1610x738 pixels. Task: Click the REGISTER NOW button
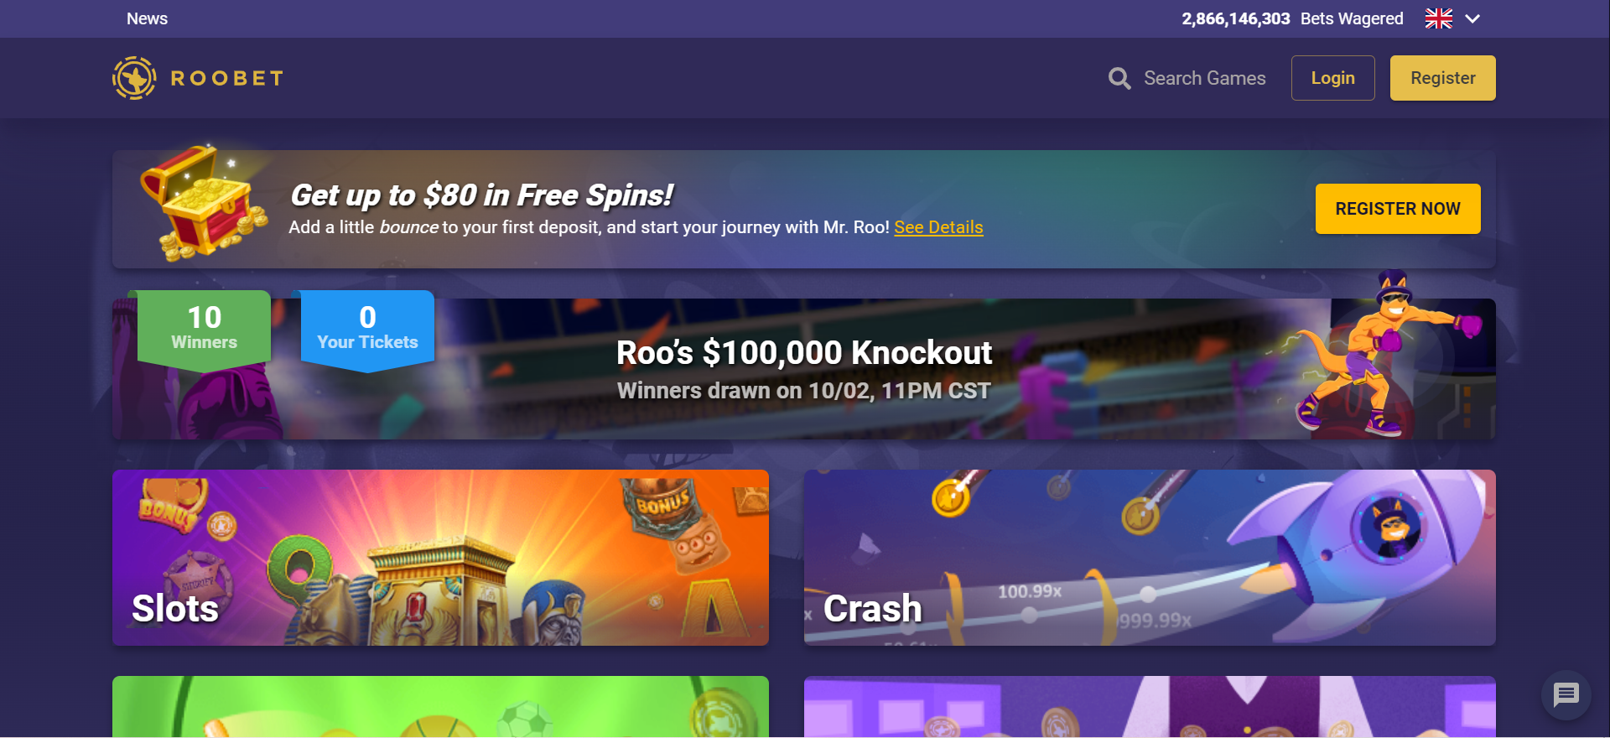tap(1397, 209)
